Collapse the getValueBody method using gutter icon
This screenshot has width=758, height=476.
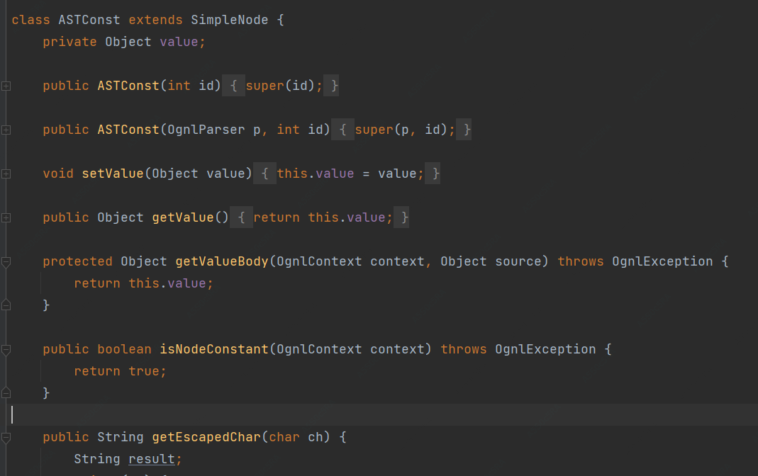point(6,262)
